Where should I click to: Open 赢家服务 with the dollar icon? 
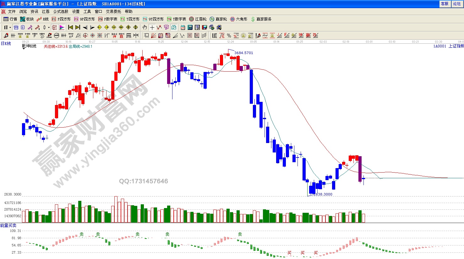261,19
